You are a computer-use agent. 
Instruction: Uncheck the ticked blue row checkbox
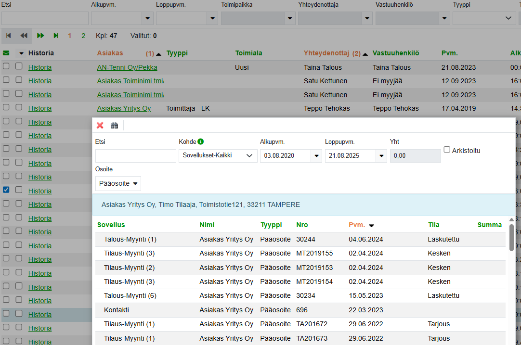pyautogui.click(x=6, y=190)
